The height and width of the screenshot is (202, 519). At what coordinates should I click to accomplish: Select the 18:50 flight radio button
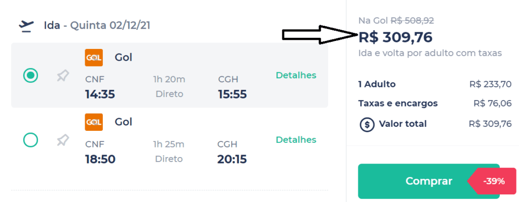pyautogui.click(x=30, y=140)
